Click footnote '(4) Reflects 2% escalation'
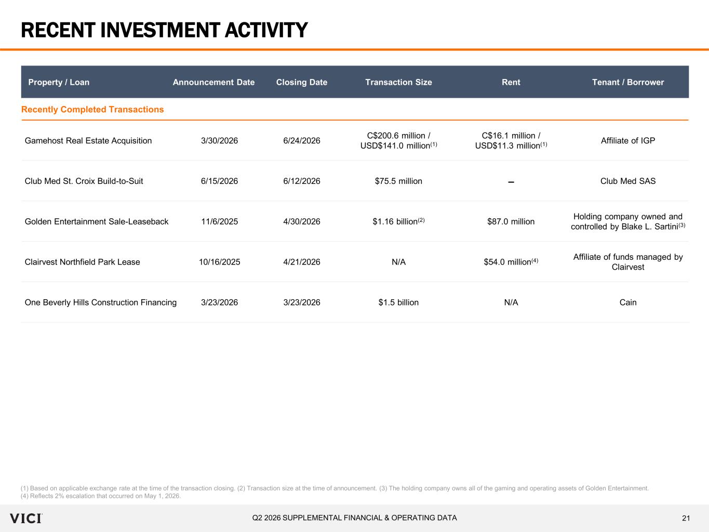 101,496
